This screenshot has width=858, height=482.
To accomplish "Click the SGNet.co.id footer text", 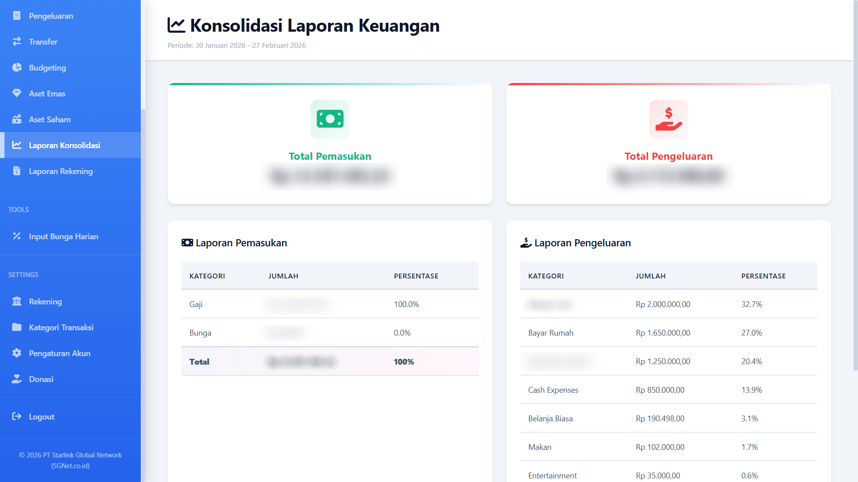I will pyautogui.click(x=70, y=465).
